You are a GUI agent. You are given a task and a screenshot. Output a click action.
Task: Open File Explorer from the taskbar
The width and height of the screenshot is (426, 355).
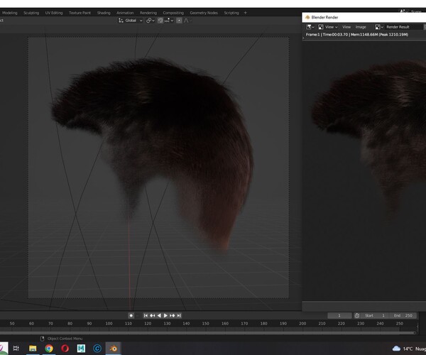(x=33, y=348)
